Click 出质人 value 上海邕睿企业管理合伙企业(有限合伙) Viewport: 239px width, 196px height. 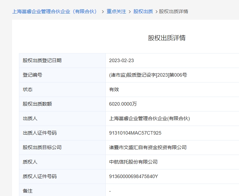coord(150,118)
